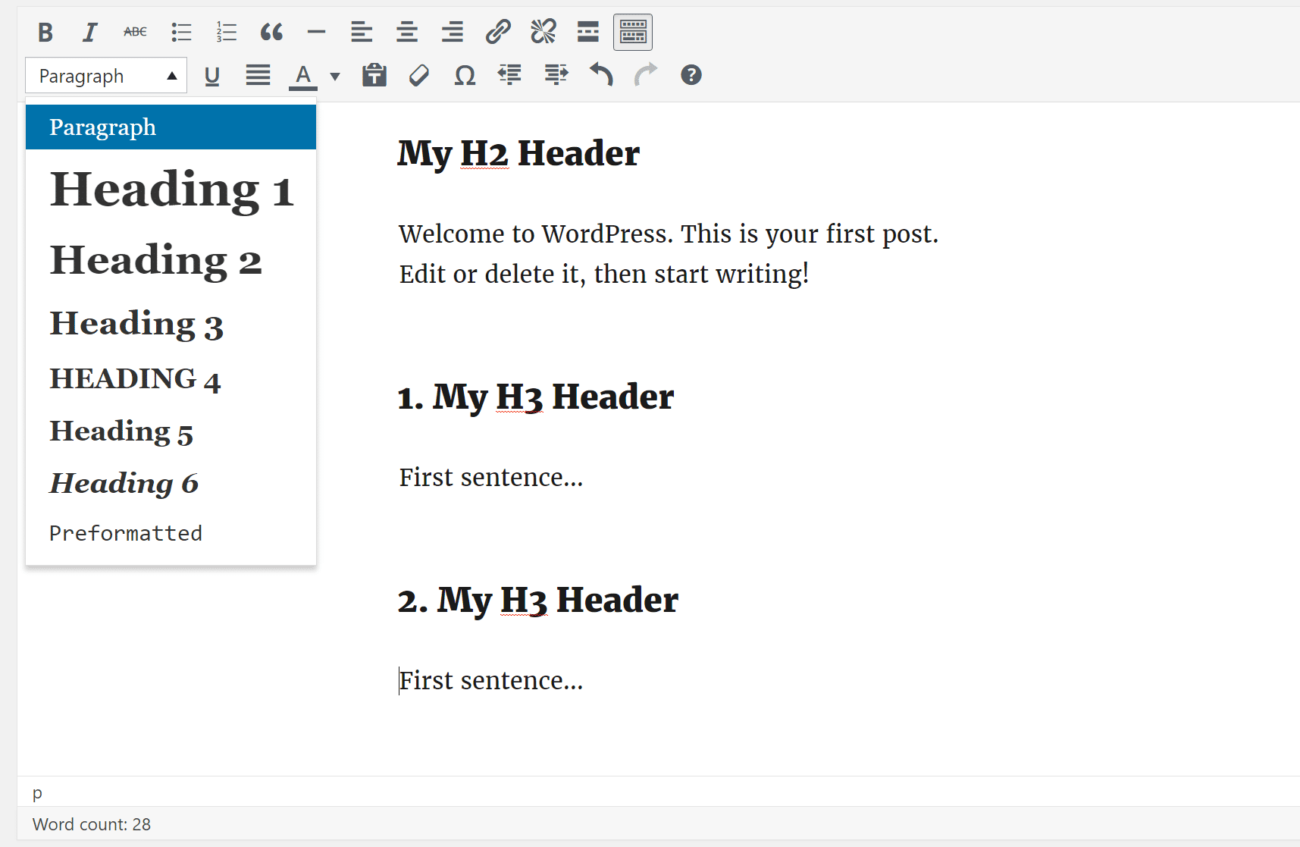Choose Heading 2 from the format list
The height and width of the screenshot is (847, 1300).
155,261
